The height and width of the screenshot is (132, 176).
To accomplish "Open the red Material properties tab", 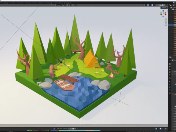I will [x=170, y=93].
